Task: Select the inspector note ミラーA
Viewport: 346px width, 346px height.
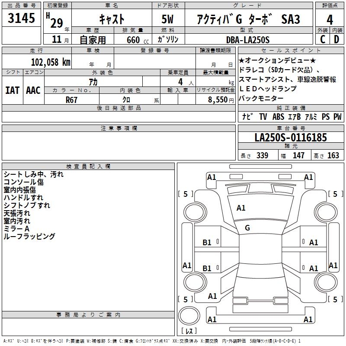Action: pyautogui.click(x=16, y=229)
